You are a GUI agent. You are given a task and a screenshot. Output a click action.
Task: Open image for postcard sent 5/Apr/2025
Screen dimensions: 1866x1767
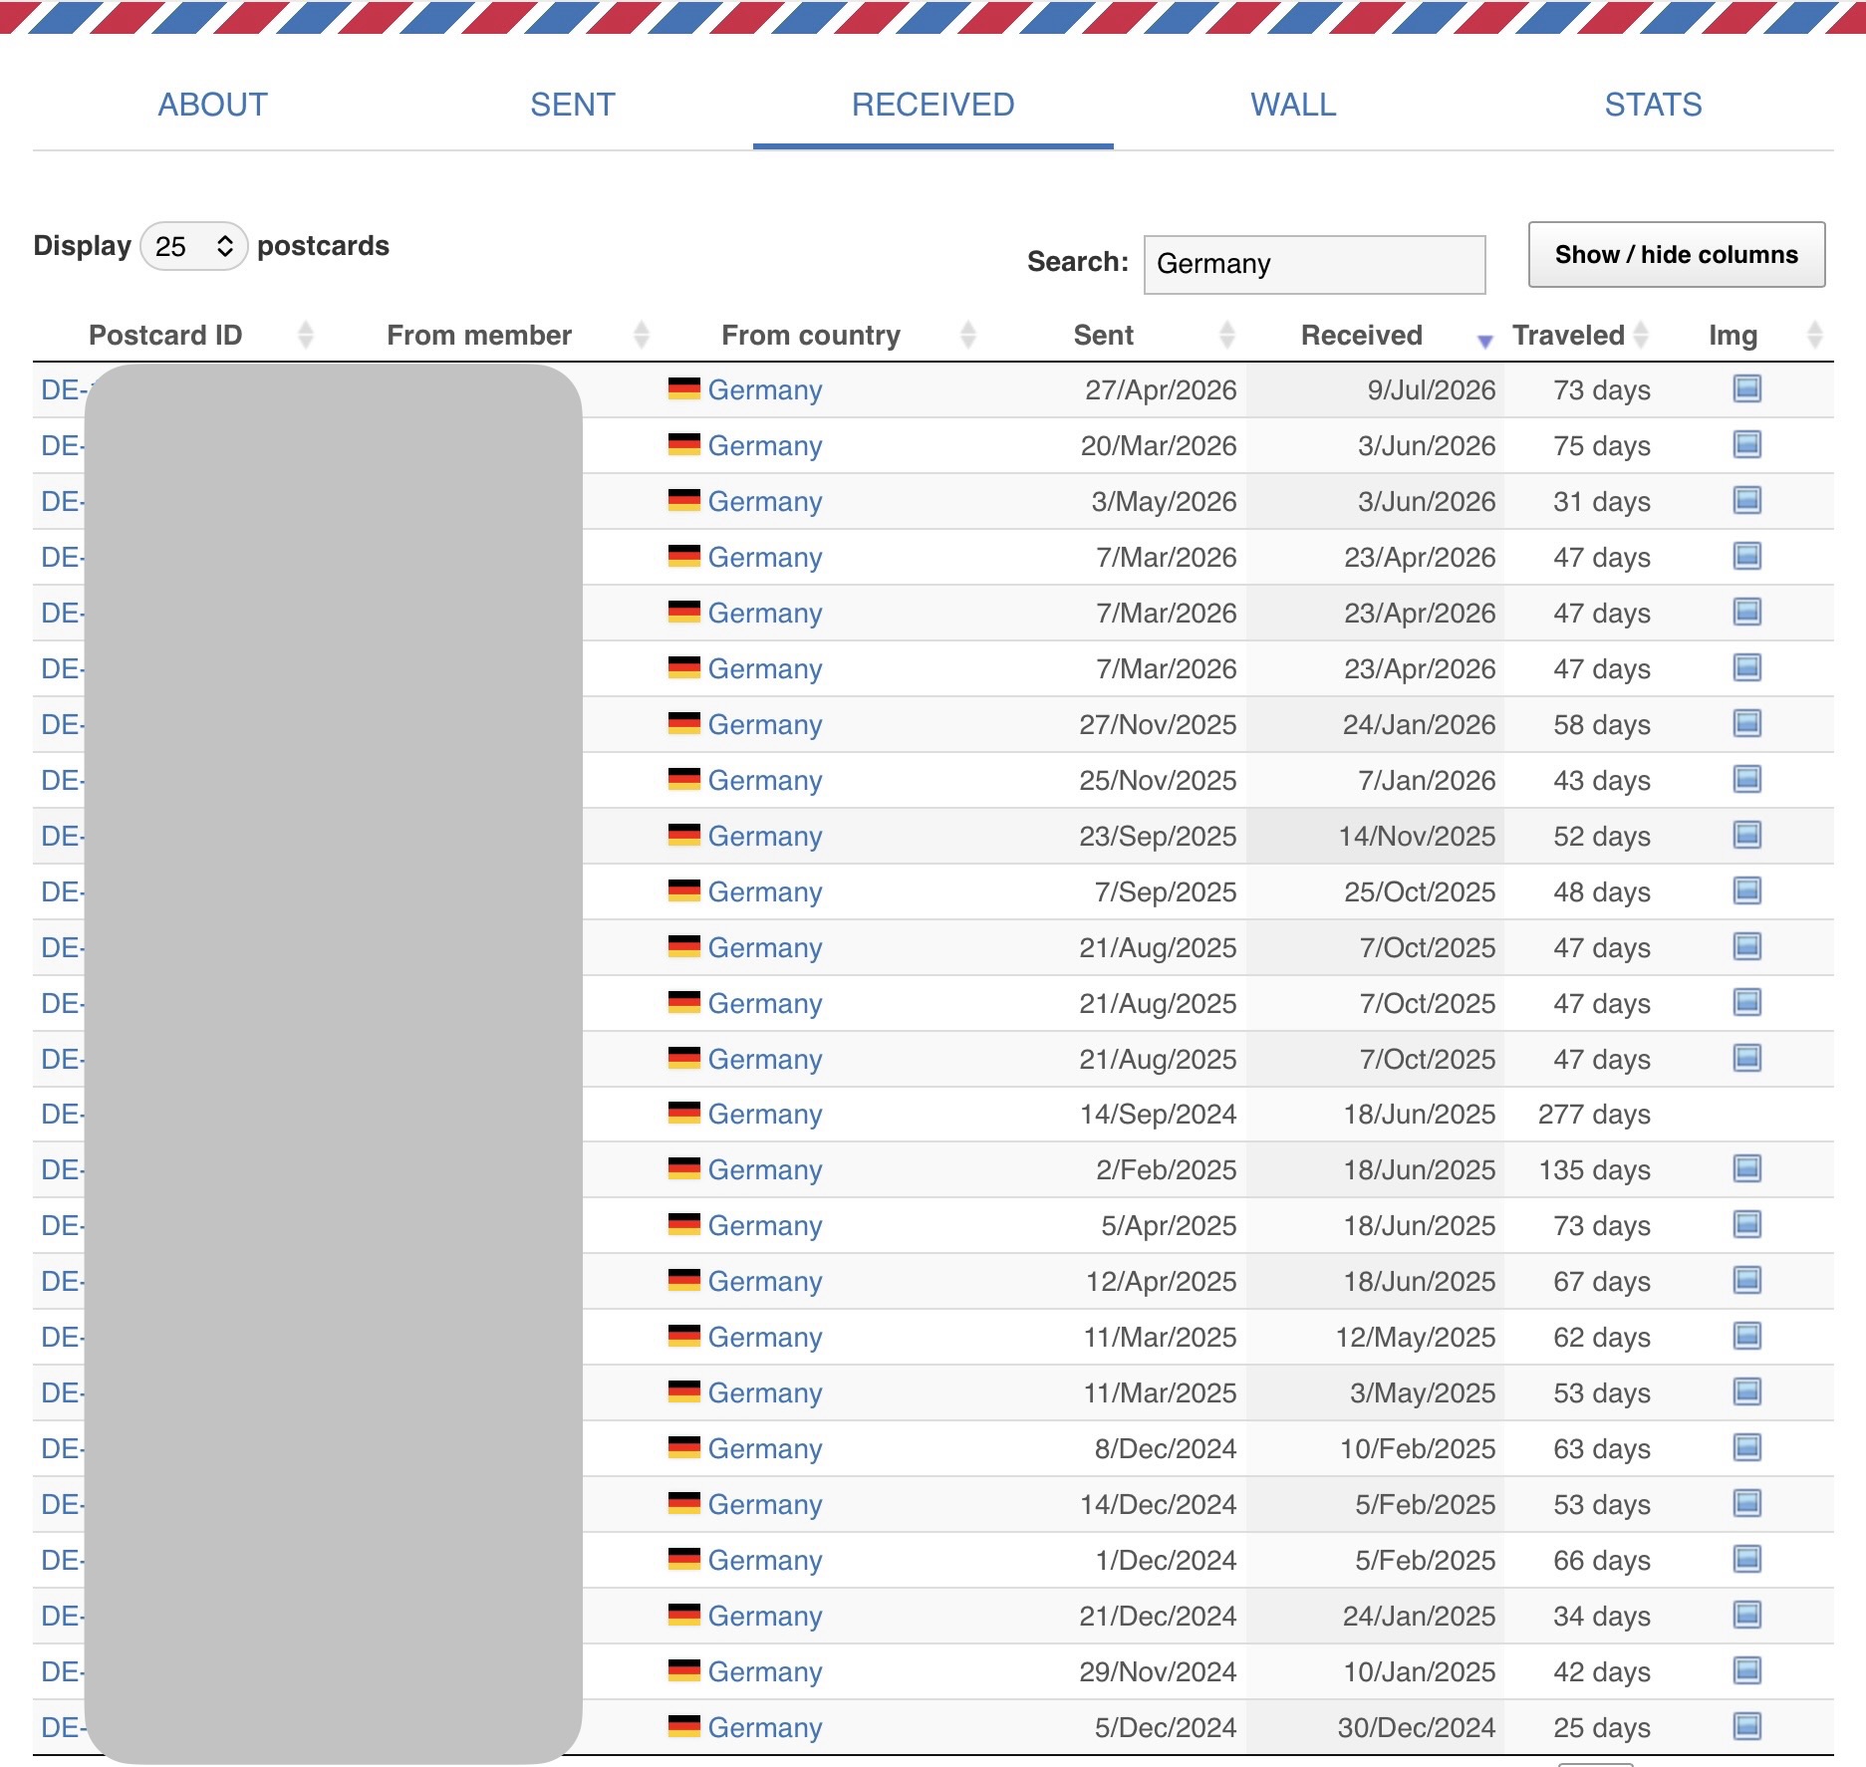[1746, 1224]
